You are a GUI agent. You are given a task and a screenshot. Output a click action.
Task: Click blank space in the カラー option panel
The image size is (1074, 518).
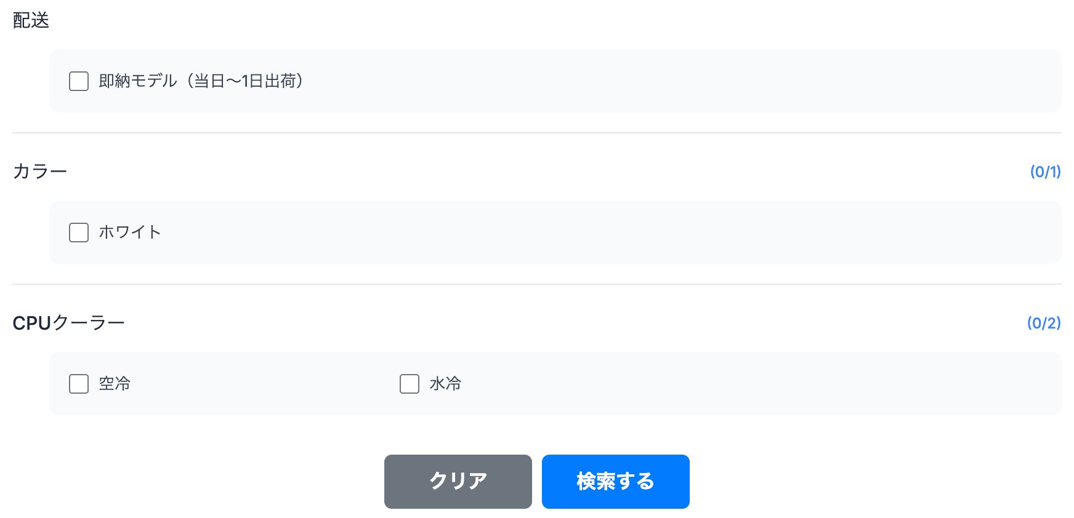(616, 233)
